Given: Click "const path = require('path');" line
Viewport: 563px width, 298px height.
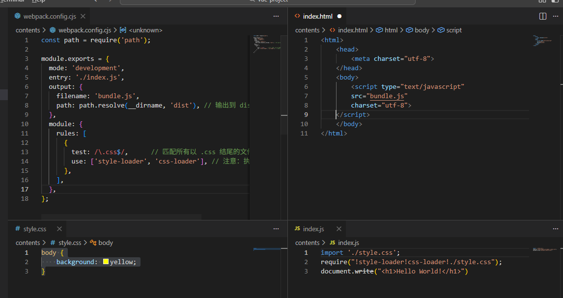Looking at the screenshot, I should [x=96, y=40].
